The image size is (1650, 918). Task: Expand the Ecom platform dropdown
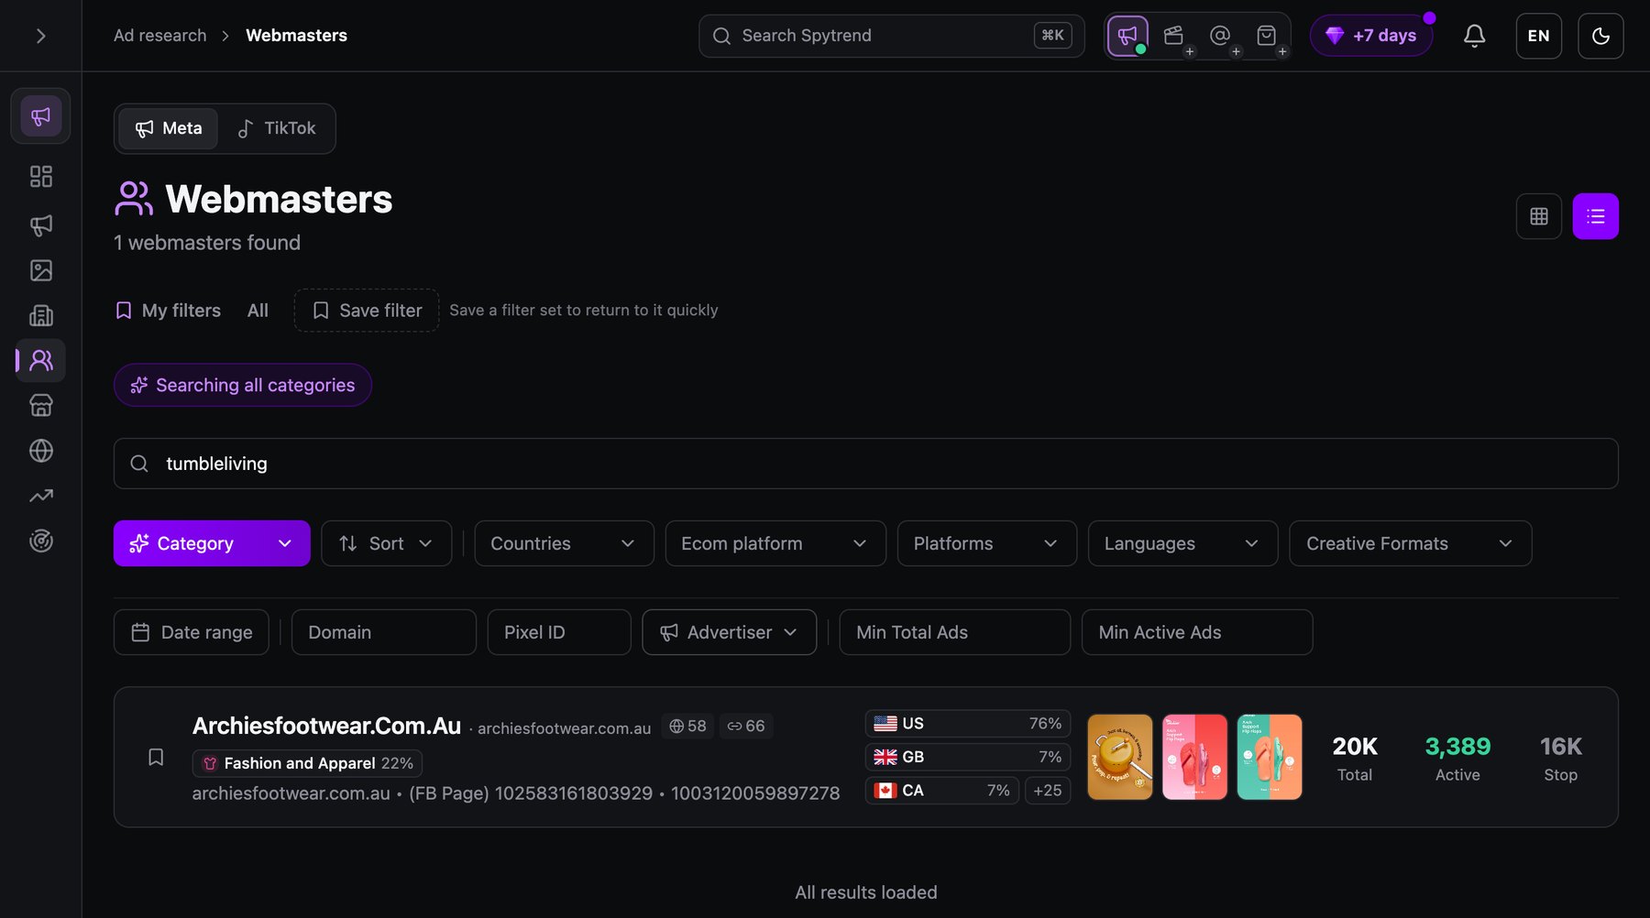(x=775, y=543)
